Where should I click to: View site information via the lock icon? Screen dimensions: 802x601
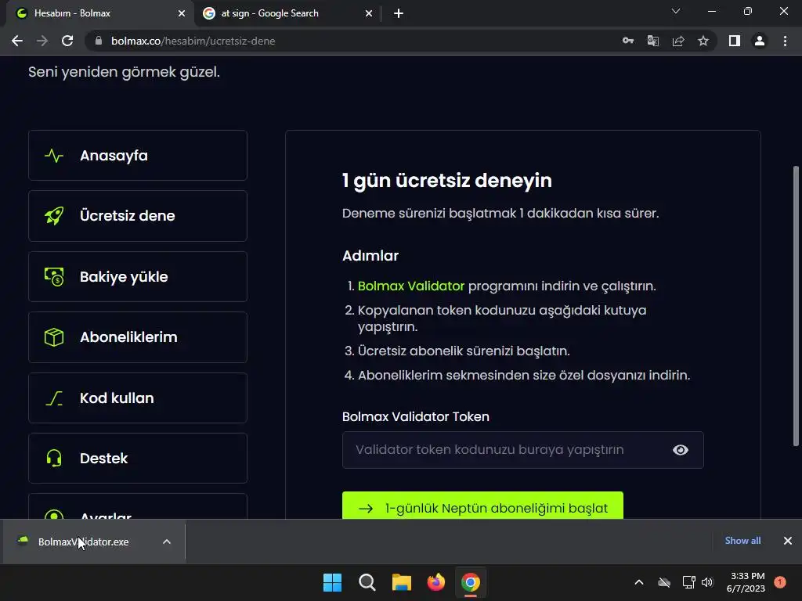click(99, 41)
